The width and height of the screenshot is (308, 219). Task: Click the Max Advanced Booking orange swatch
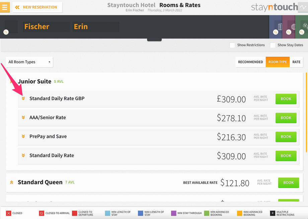click(x=239, y=213)
